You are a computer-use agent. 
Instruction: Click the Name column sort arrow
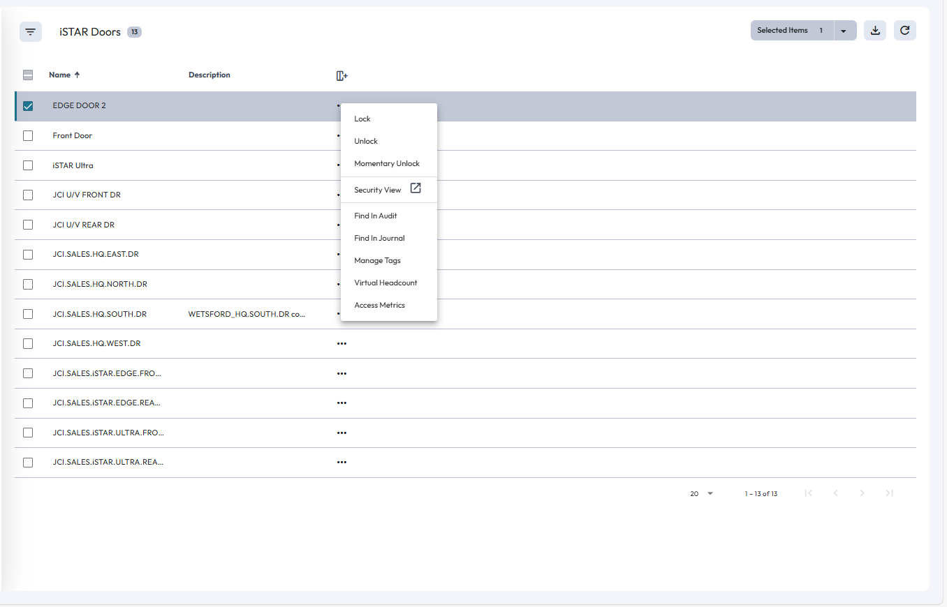[x=77, y=74]
